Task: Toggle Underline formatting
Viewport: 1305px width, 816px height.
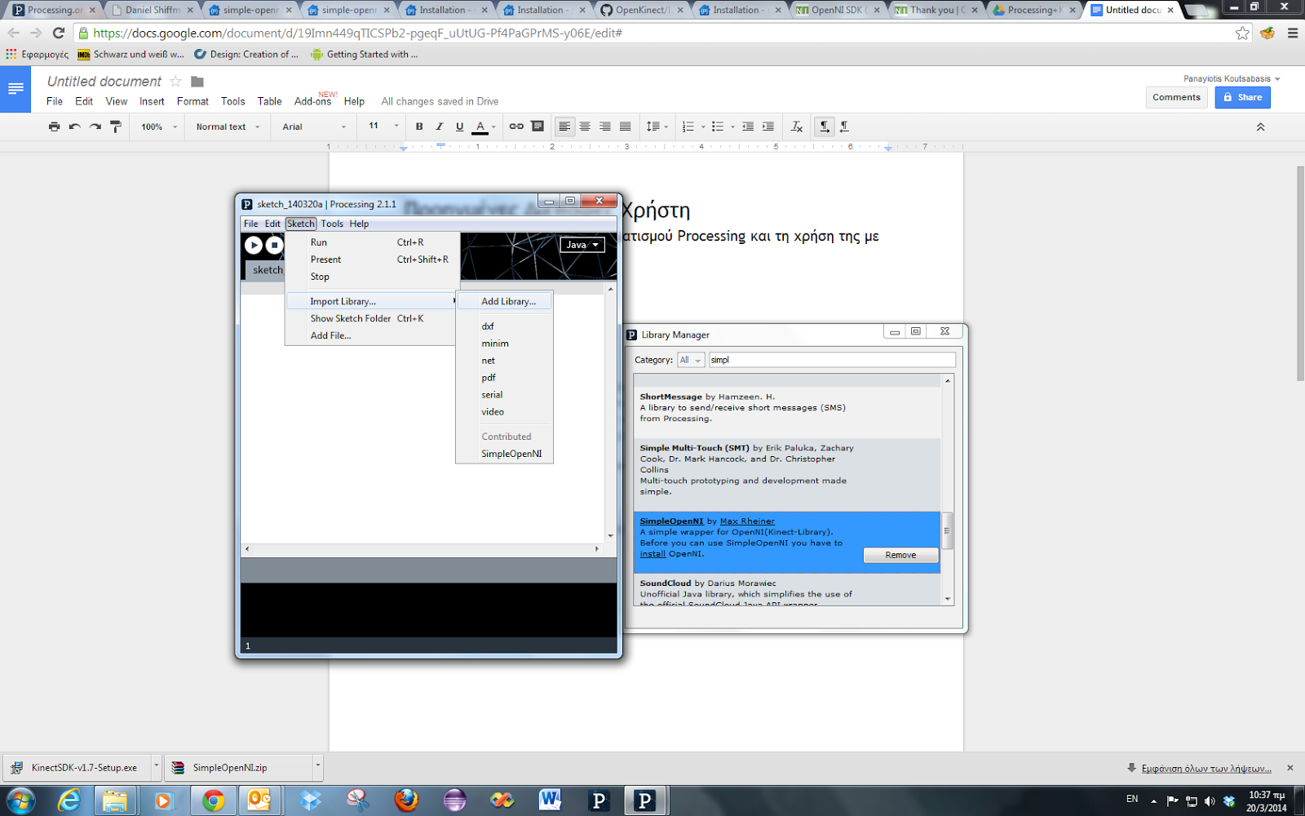Action: (459, 126)
